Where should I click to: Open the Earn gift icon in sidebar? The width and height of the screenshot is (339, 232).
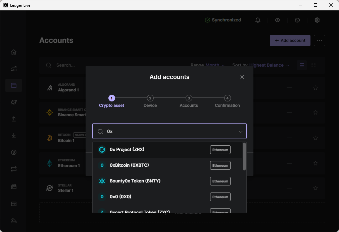pyautogui.click(x=14, y=186)
